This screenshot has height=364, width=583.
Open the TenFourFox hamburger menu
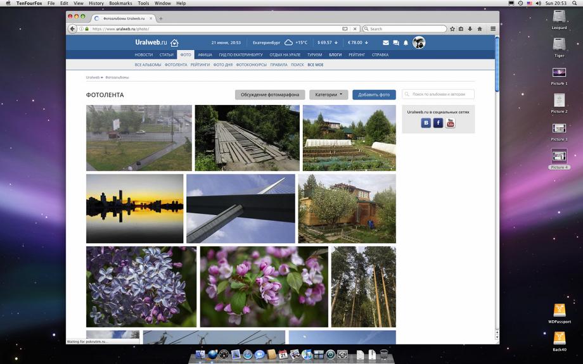point(493,28)
